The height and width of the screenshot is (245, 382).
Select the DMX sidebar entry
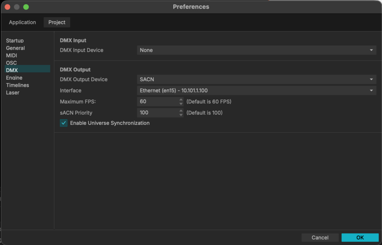point(12,70)
